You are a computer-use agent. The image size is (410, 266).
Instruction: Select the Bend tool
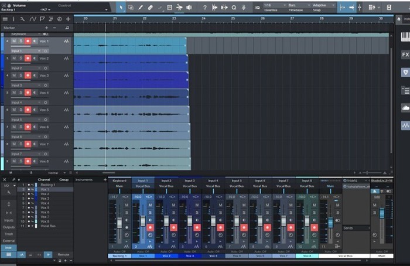click(x=179, y=8)
